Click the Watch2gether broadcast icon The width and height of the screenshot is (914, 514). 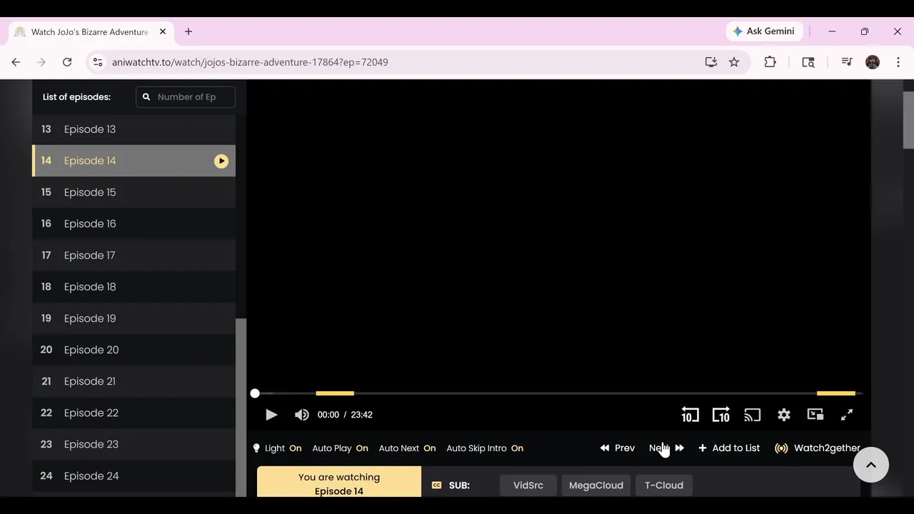tap(781, 448)
